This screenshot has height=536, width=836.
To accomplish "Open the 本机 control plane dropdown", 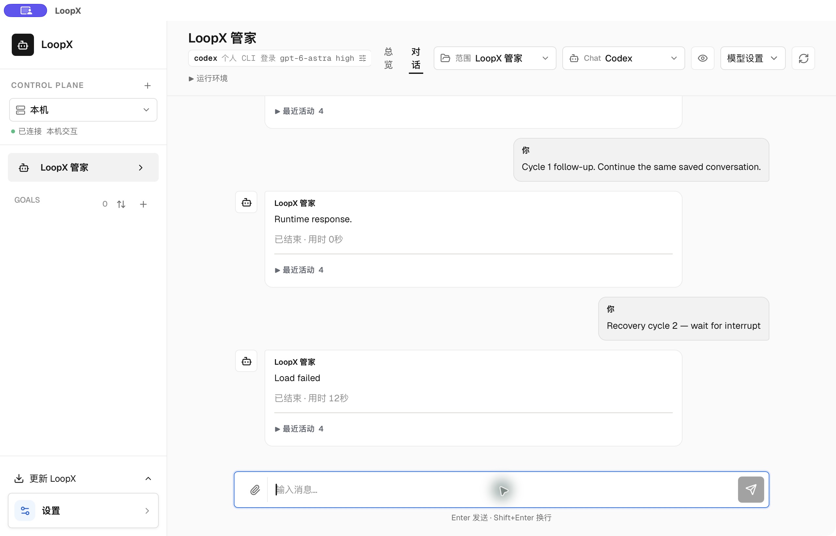I will [x=83, y=110].
